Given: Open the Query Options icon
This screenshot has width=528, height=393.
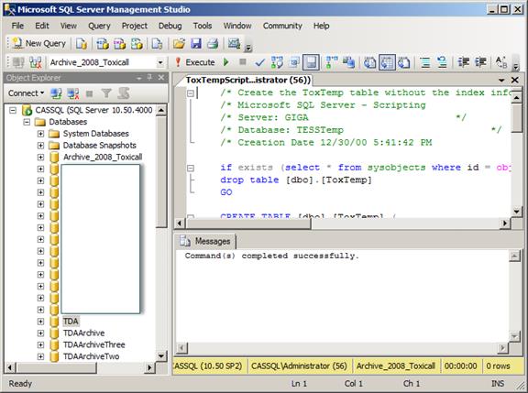Looking at the screenshot, I should coord(294,62).
